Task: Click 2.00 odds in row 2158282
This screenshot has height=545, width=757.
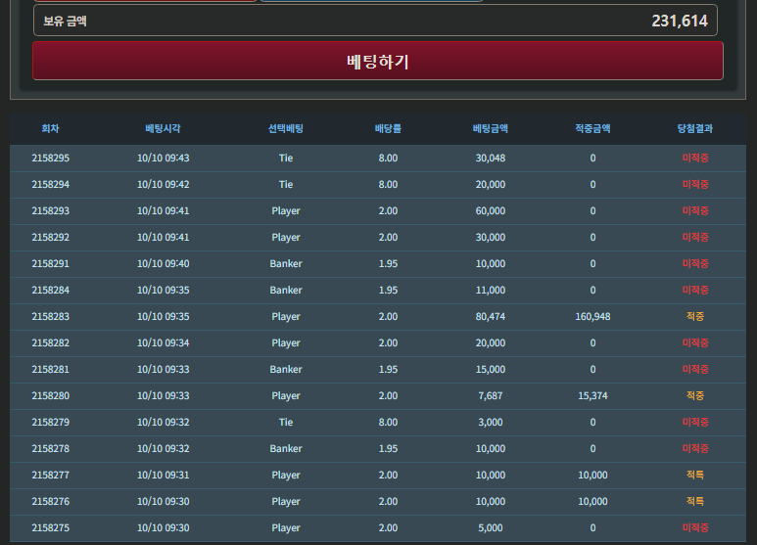Action: tap(388, 342)
